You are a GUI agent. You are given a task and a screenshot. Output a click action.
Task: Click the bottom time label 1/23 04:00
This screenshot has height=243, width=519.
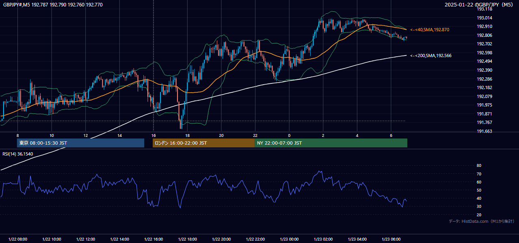point(357,239)
